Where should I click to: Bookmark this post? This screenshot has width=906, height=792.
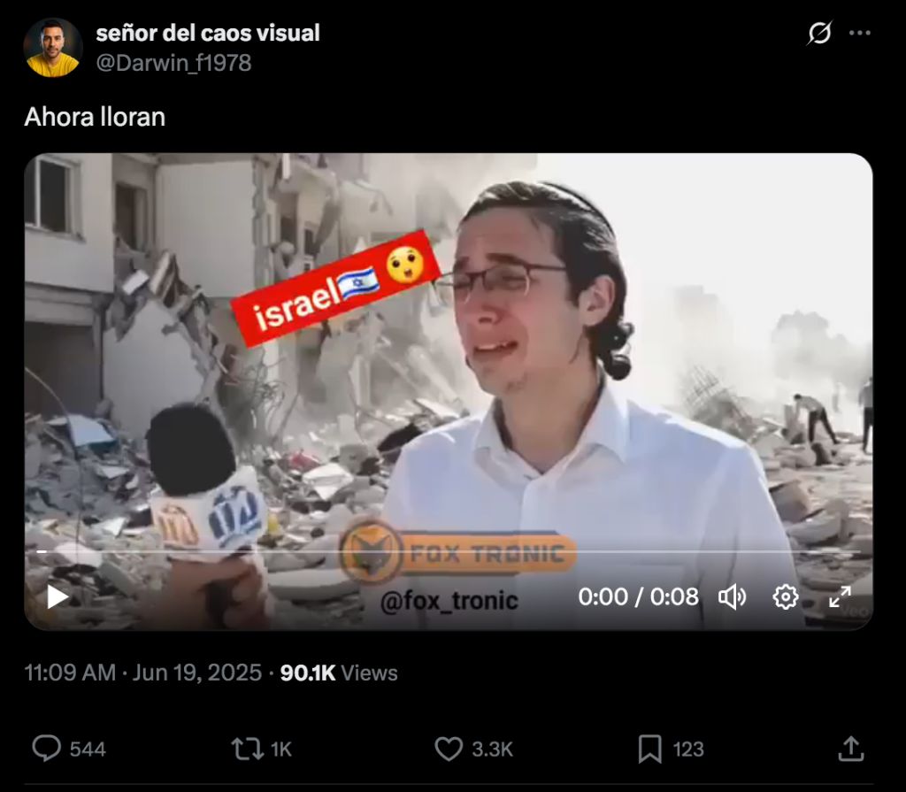(x=649, y=749)
